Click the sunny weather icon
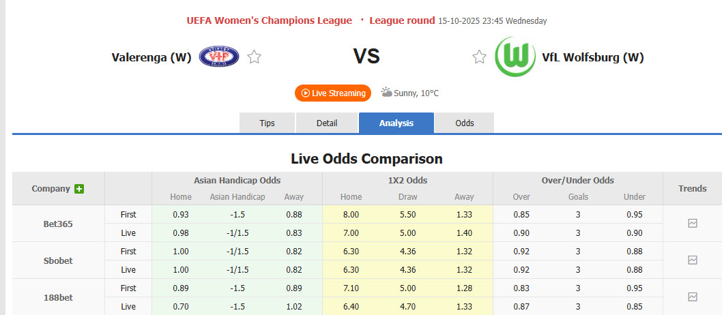 (x=386, y=92)
